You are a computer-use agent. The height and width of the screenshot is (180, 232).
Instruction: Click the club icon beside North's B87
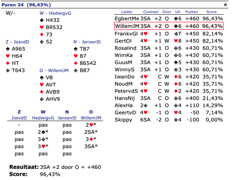coord(75,70)
